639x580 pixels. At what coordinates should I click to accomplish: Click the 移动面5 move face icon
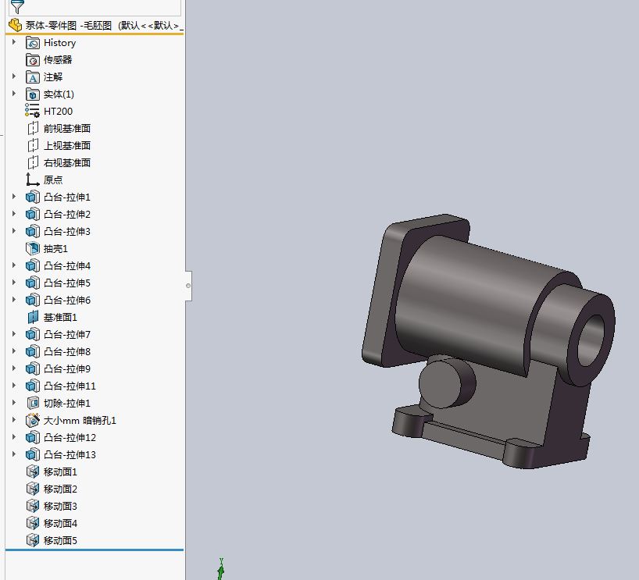pyautogui.click(x=33, y=540)
